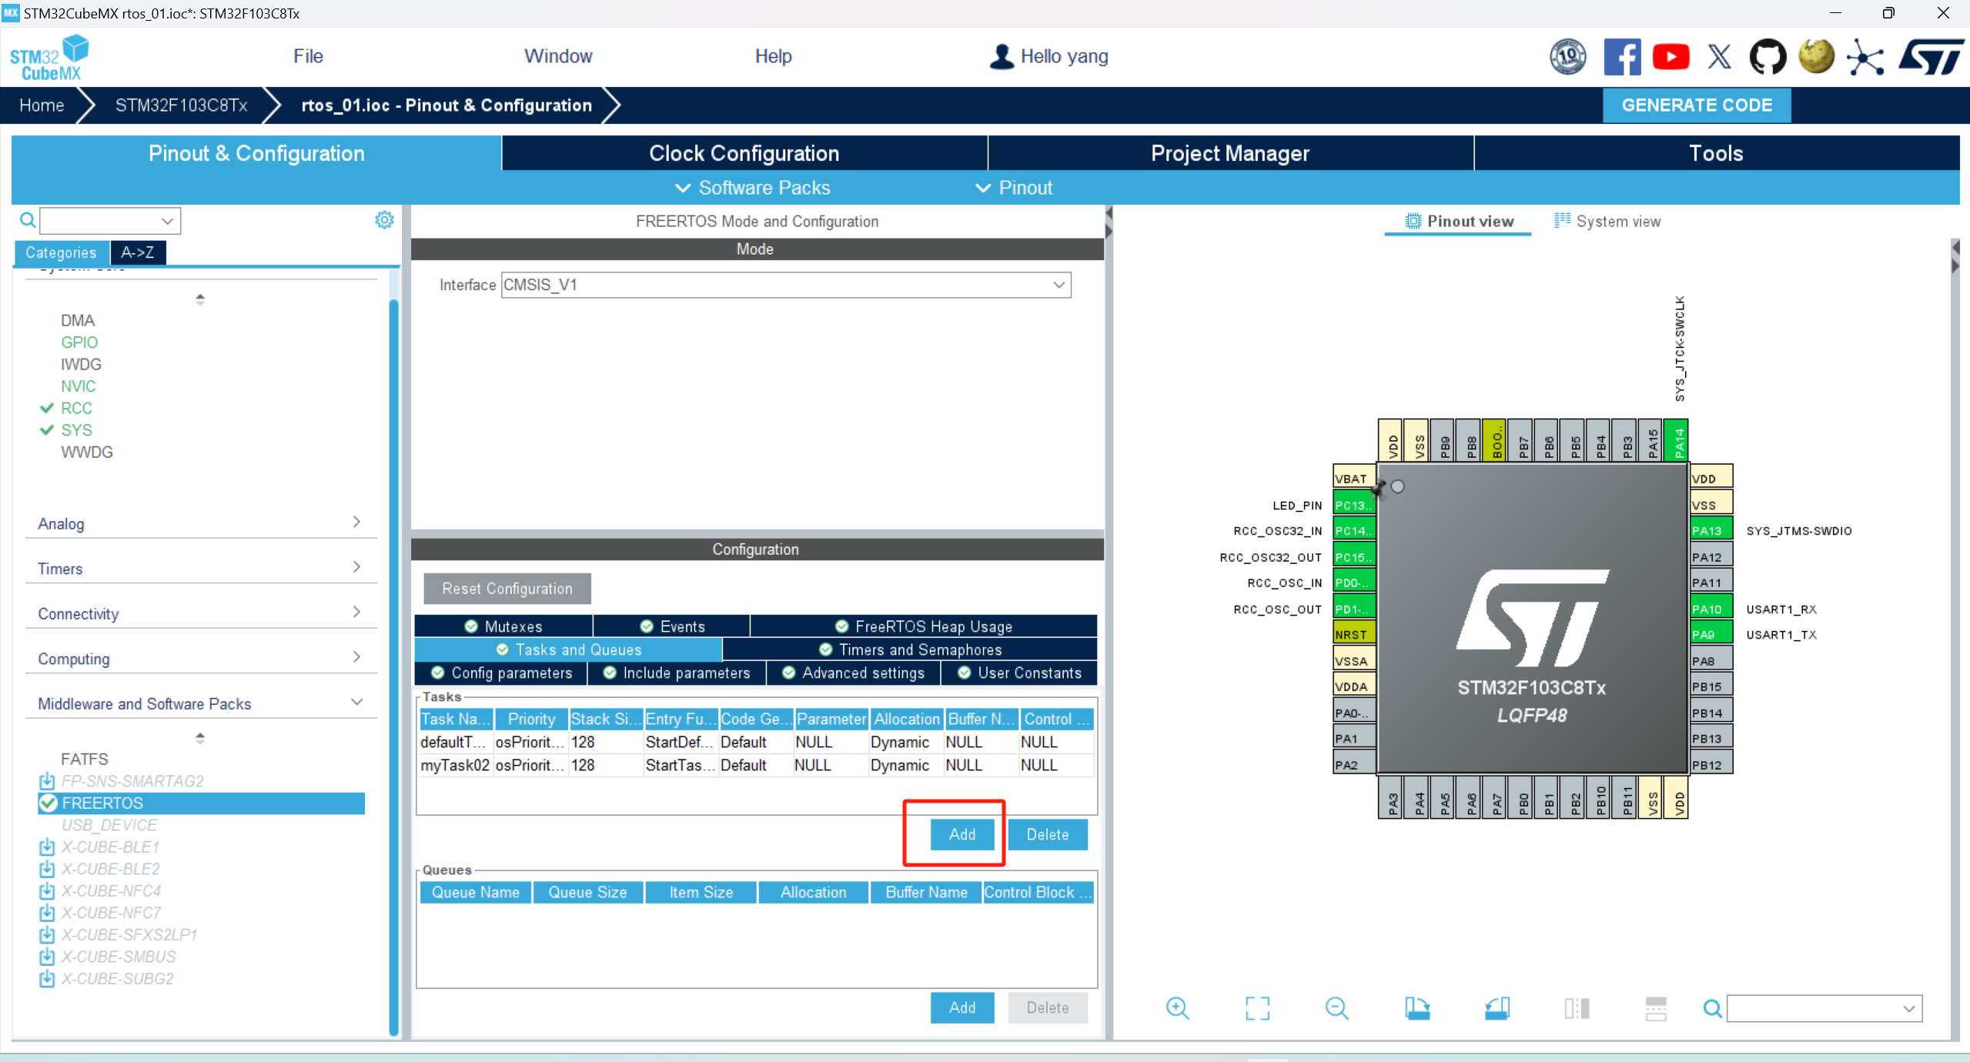This screenshot has width=1970, height=1062.
Task: Click the zoom in icon below pinout
Action: point(1177,1008)
